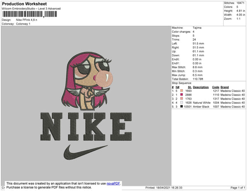Click the Stop Sequence heading

(x=182, y=83)
